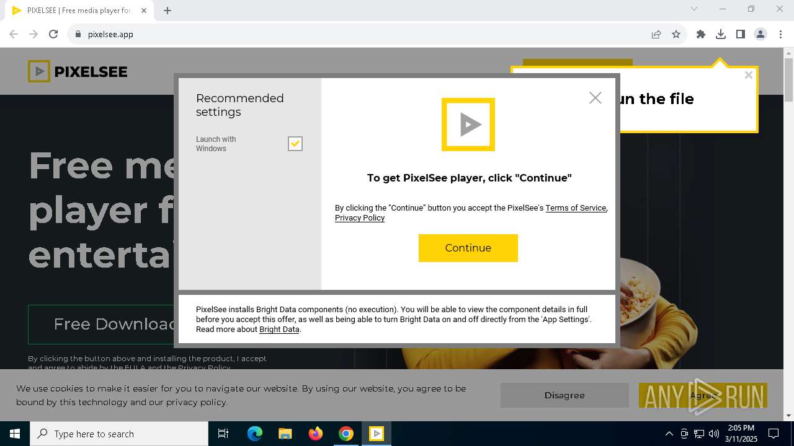Close the PixelSee install dialog
This screenshot has width=794, height=446.
595,98
